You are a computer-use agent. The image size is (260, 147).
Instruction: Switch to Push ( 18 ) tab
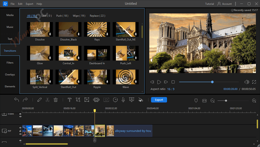(62, 16)
